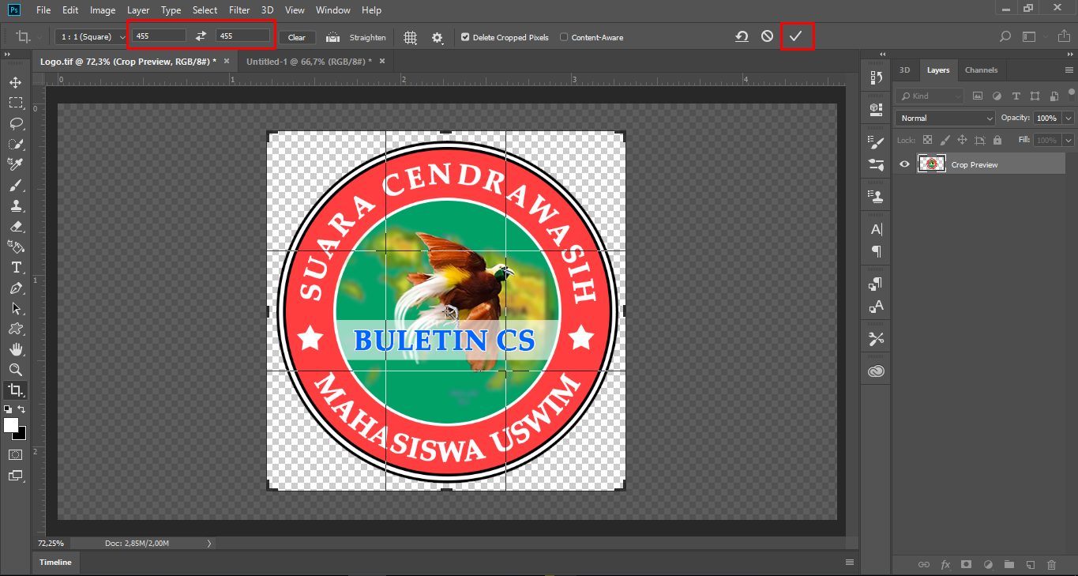Open the Paragraph panel icon
The image size is (1078, 576).
point(876,251)
